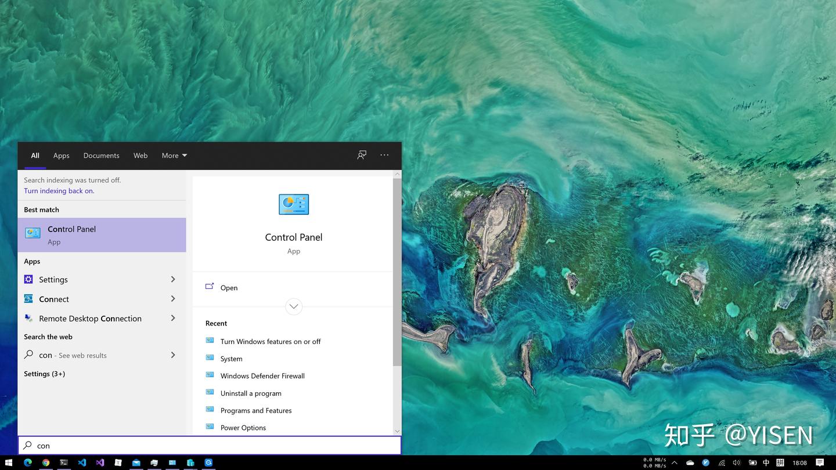Click the volume speaker tray icon

click(737, 462)
